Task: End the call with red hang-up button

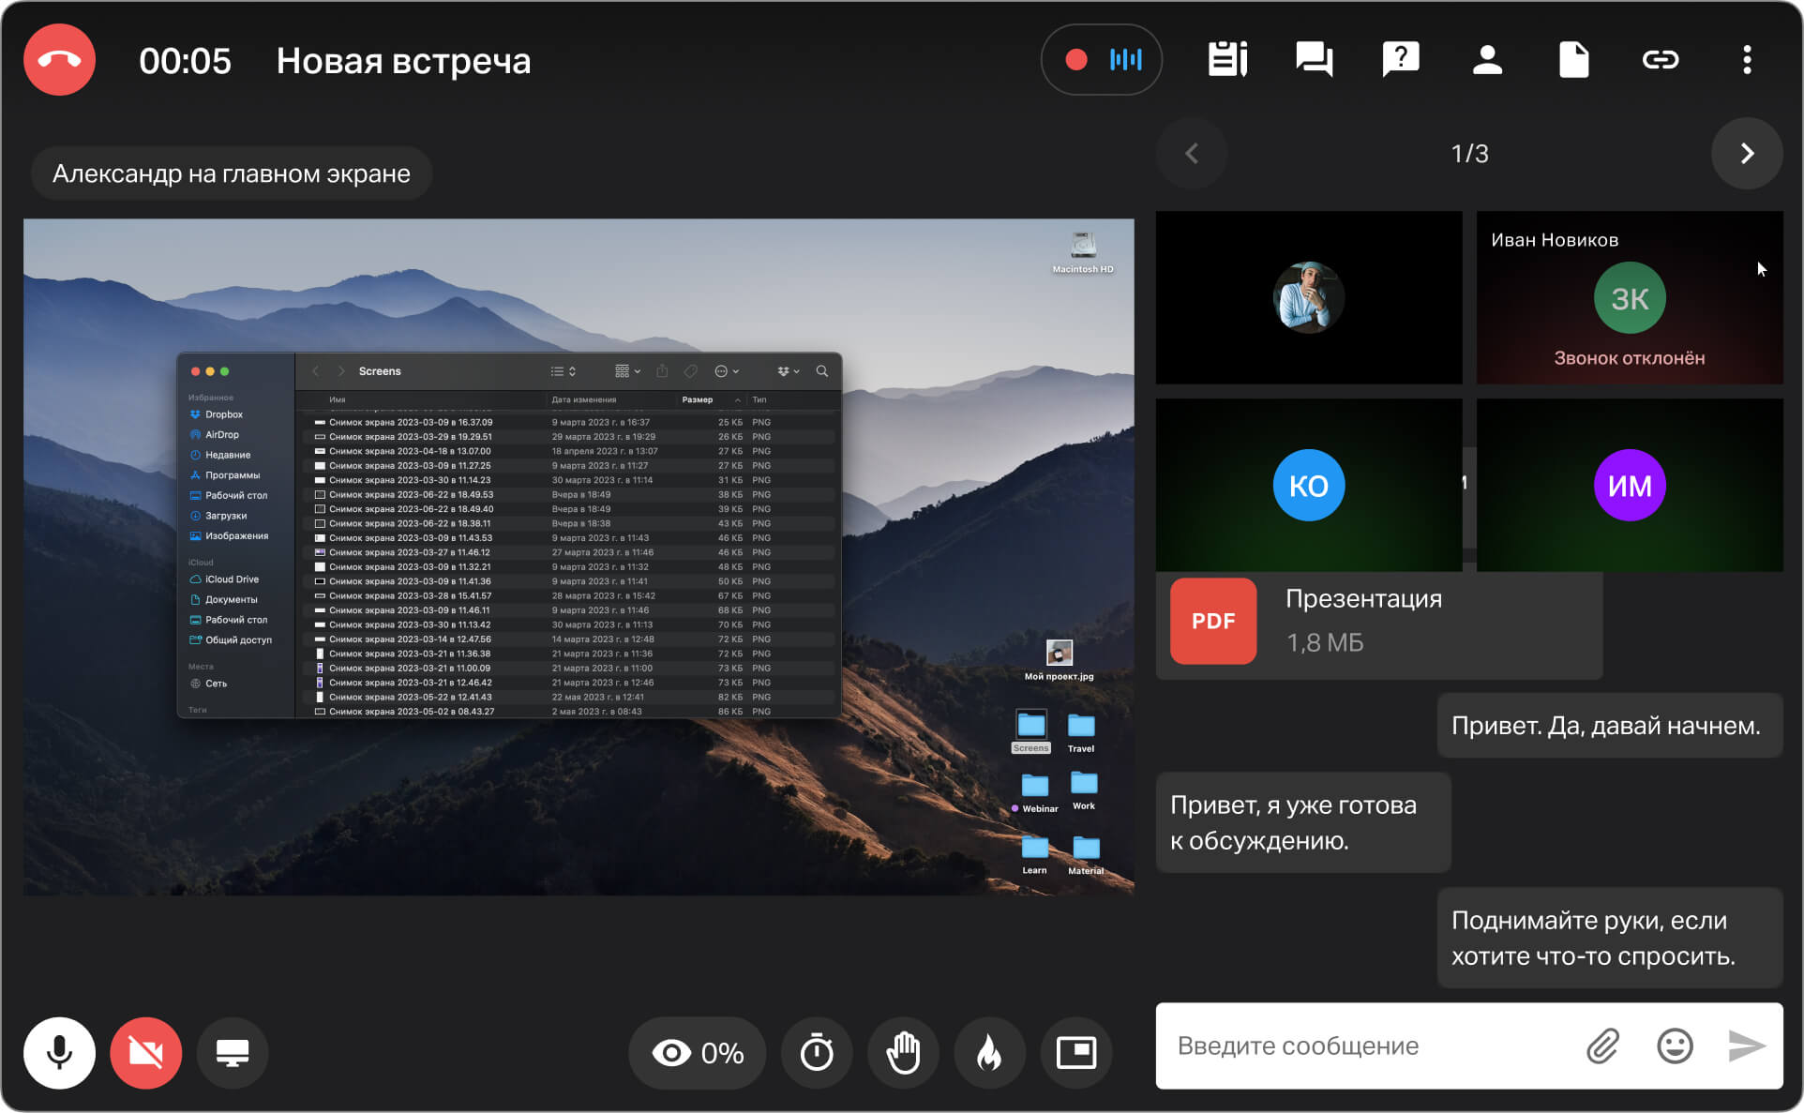Action: [x=59, y=60]
